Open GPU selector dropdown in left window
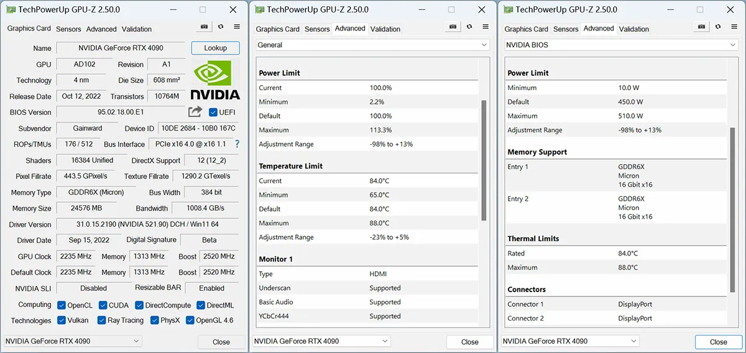 [x=73, y=341]
